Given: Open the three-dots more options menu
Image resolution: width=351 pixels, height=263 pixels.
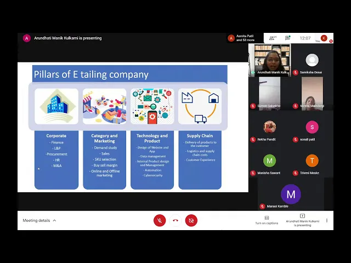Looking at the screenshot, I should (327, 220).
